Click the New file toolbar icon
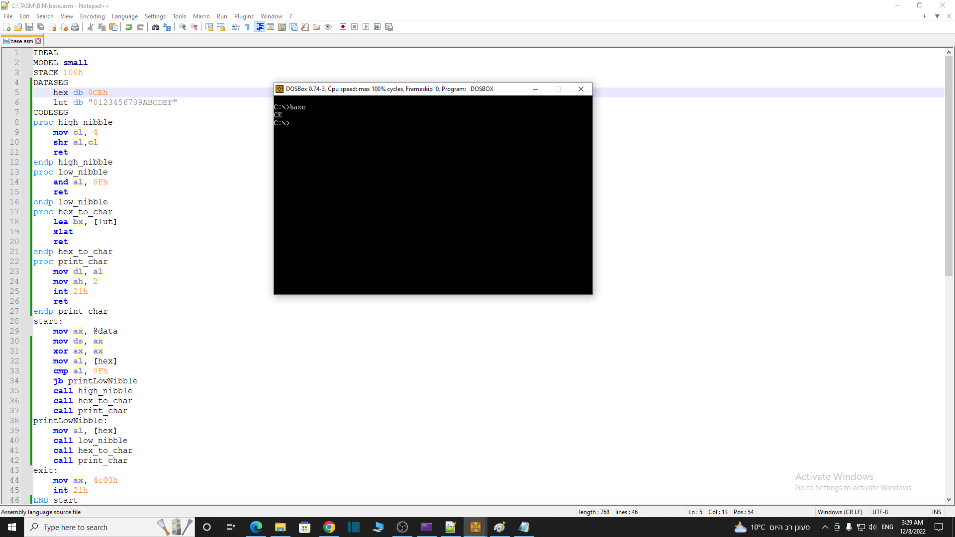The height and width of the screenshot is (537, 955). 6,27
